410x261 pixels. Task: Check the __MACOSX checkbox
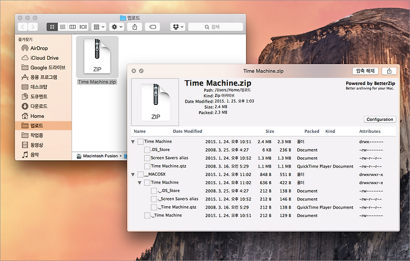point(141,174)
